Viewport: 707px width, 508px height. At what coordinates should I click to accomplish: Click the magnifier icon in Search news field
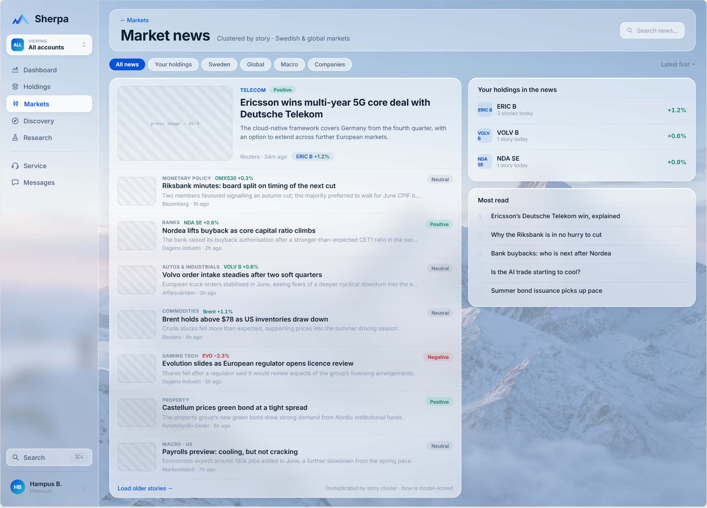(630, 30)
